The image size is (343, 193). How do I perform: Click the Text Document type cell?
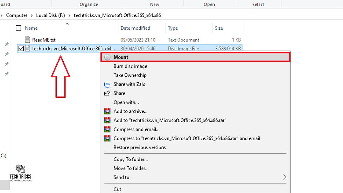(183, 40)
